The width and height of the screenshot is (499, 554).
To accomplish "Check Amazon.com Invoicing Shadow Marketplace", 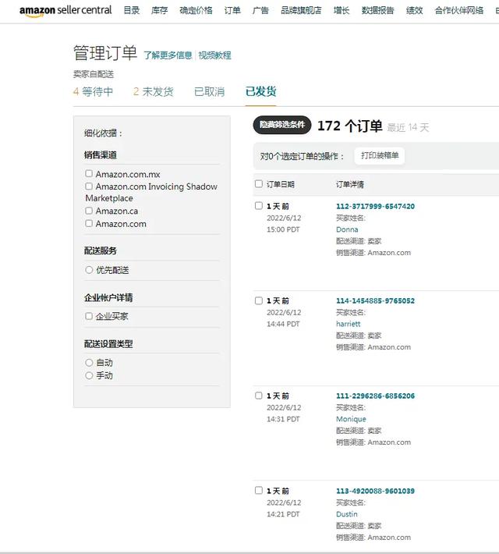I will (x=89, y=186).
